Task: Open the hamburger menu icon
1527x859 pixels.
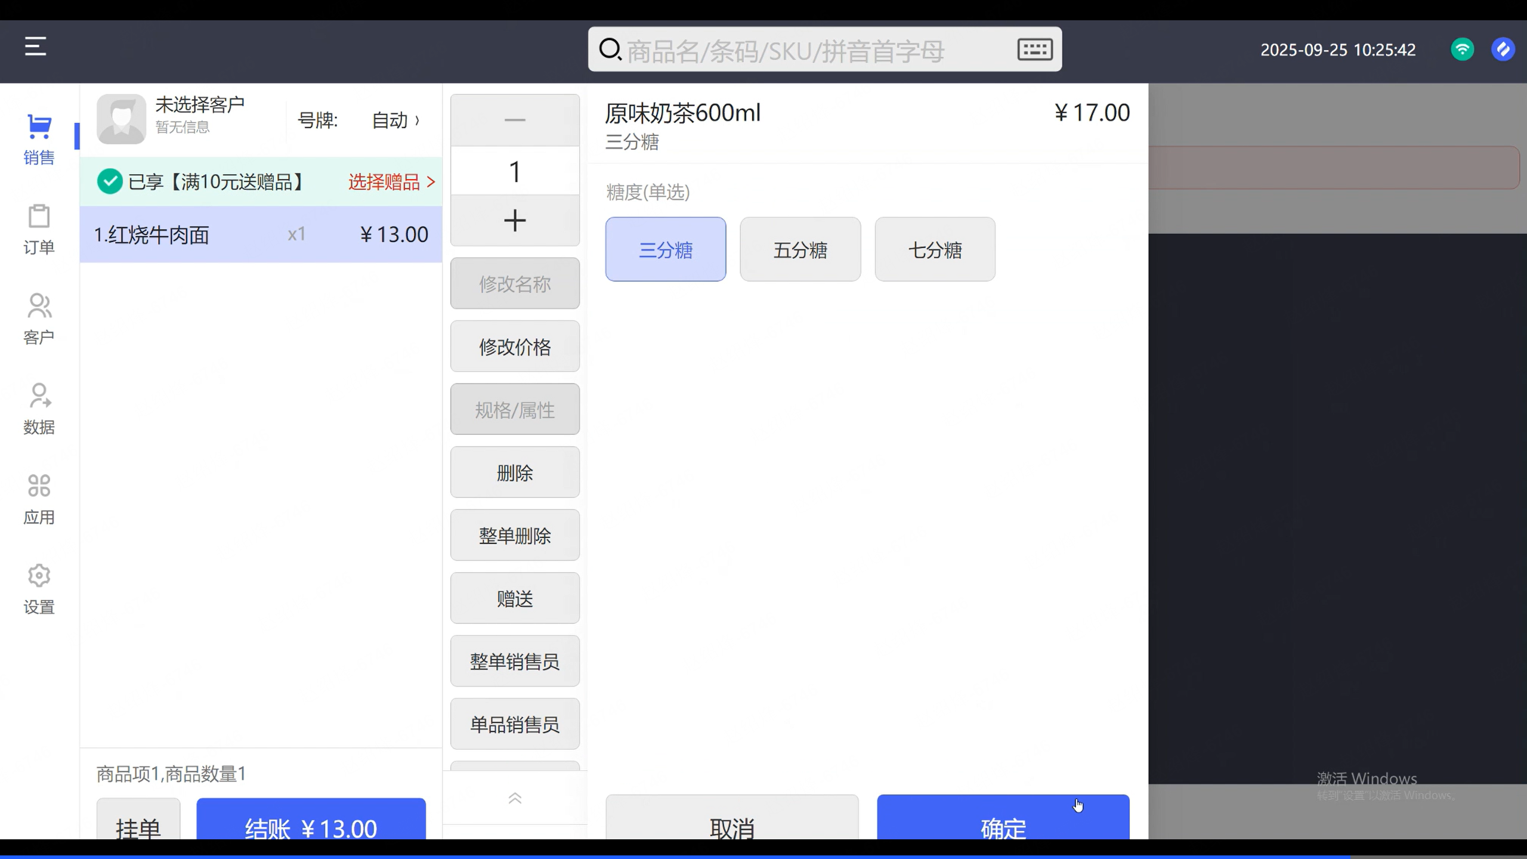Action: (35, 46)
